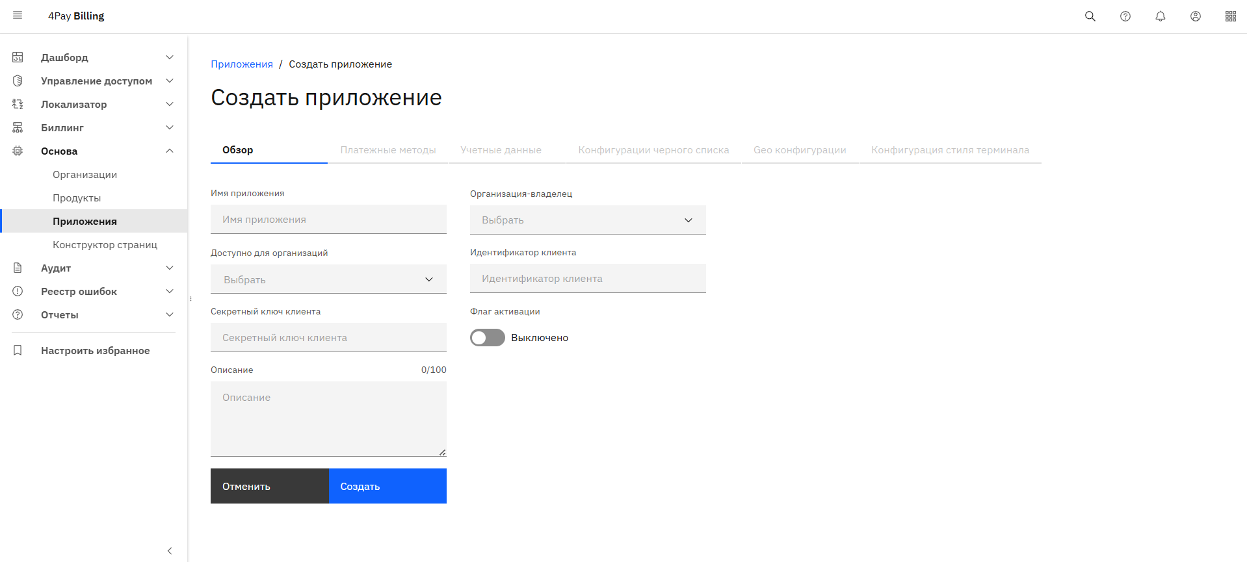Click the user profile avatar icon
The image size is (1247, 562).
coord(1196,16)
